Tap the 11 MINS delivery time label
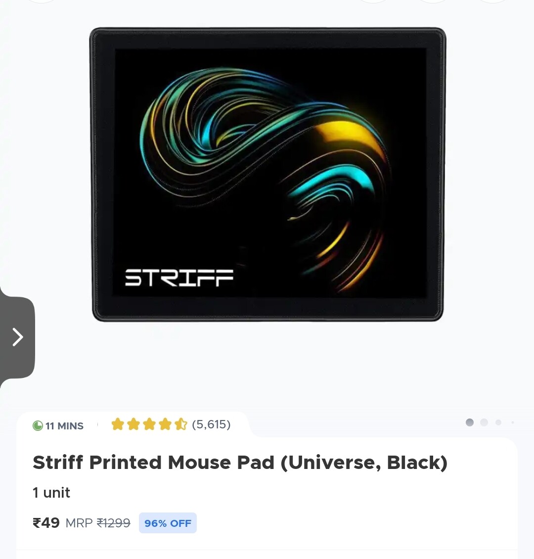Image resolution: width=534 pixels, height=559 pixels. tap(64, 425)
